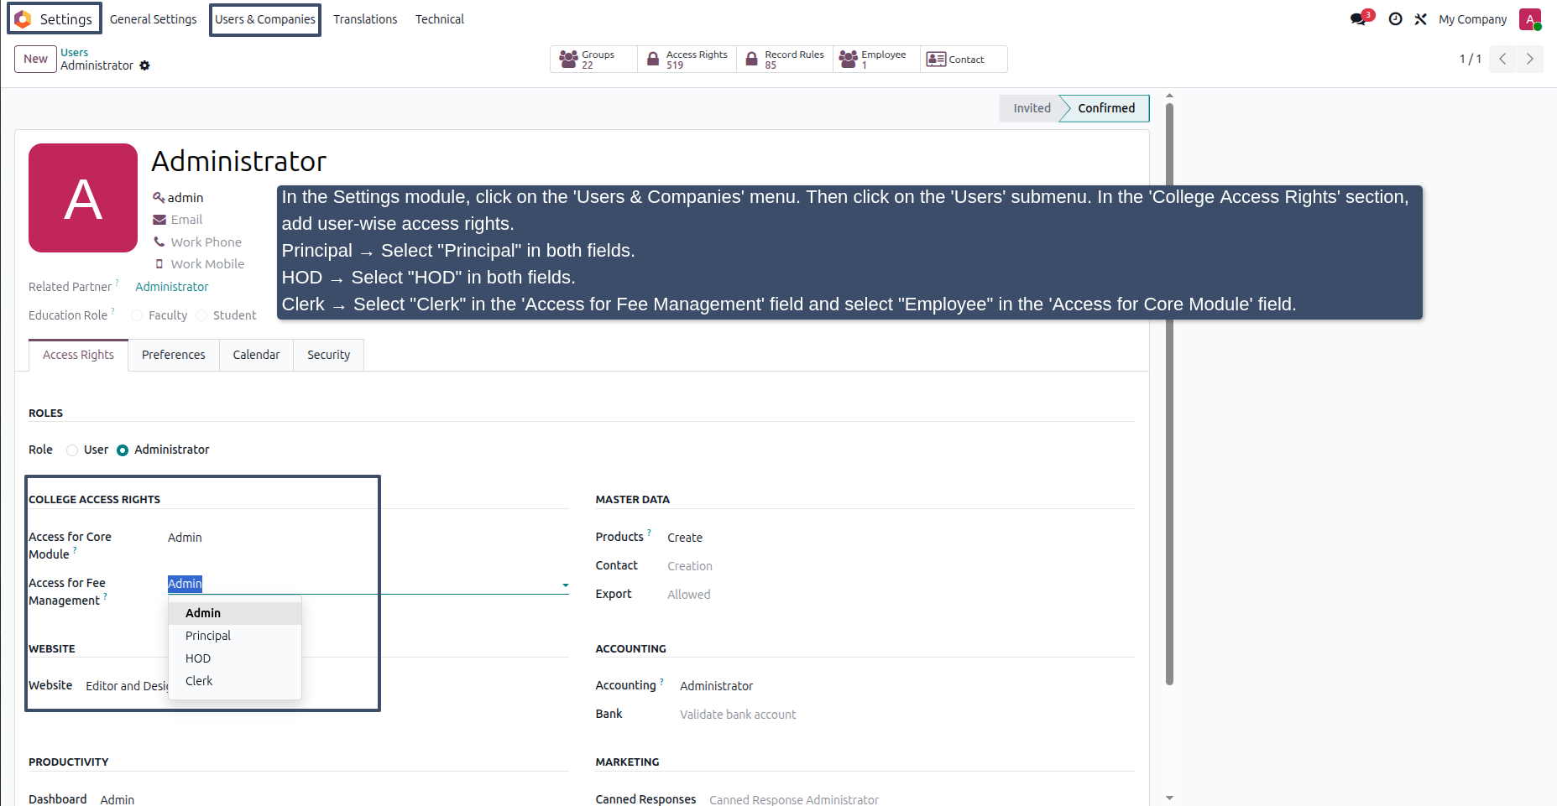1557x806 pixels.
Task: Click the Invited status stage
Action: (x=1032, y=108)
